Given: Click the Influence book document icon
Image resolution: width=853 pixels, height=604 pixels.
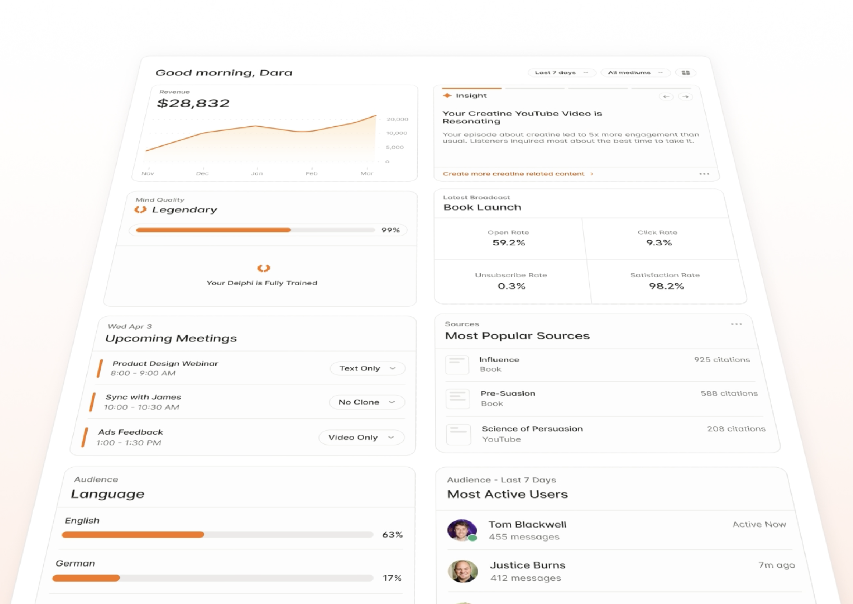Looking at the screenshot, I should tap(457, 364).
